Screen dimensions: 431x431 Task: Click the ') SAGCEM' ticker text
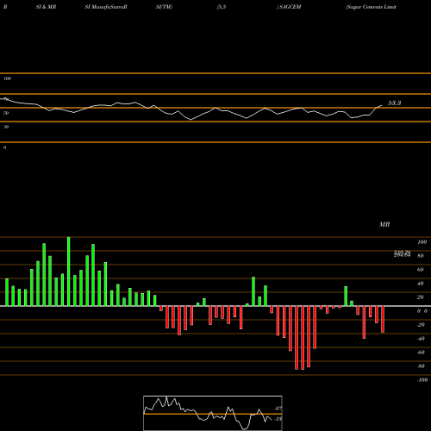coord(289,7)
